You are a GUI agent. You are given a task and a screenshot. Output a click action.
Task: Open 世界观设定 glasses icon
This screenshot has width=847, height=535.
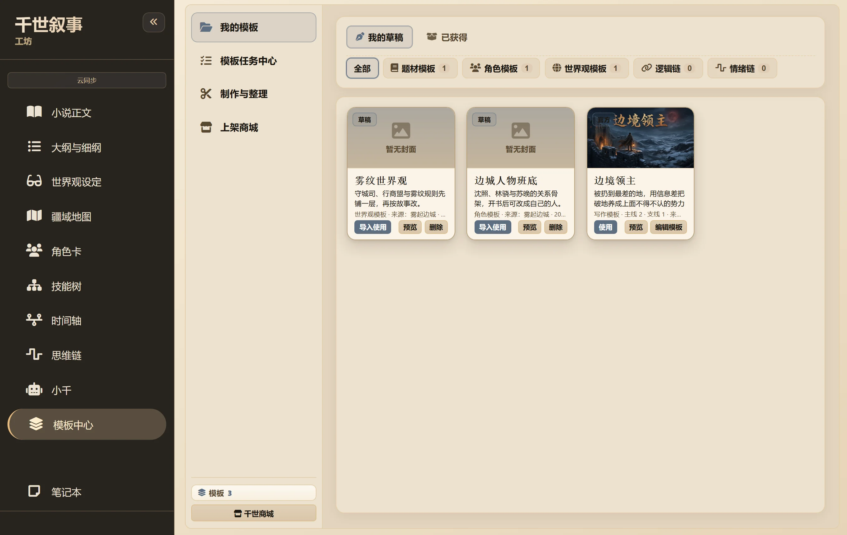tap(34, 181)
